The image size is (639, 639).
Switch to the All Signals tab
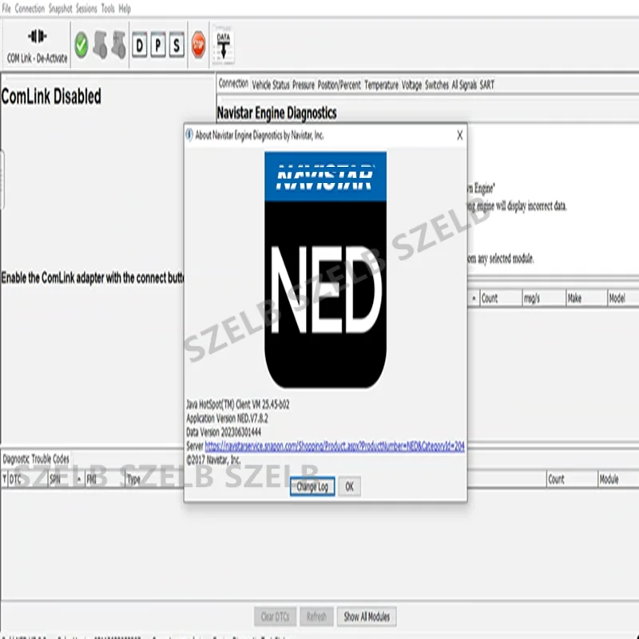pos(464,85)
